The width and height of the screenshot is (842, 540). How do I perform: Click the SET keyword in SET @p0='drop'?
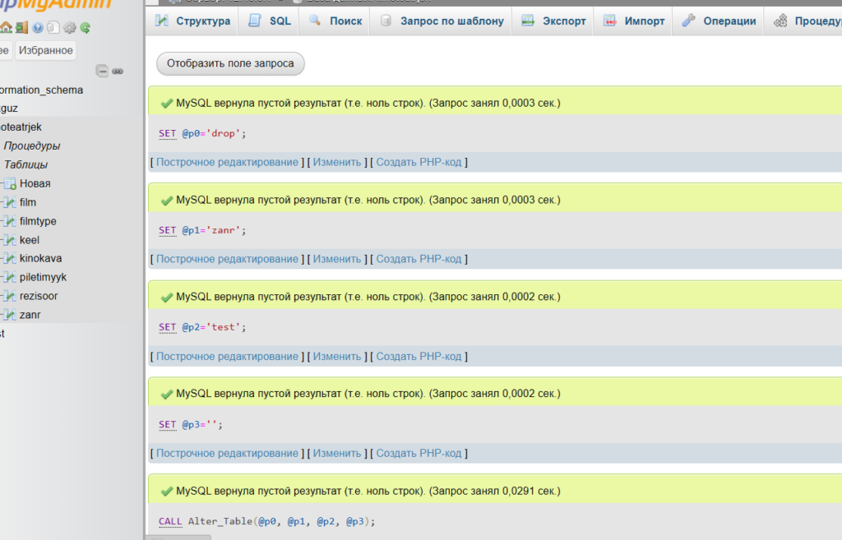tap(168, 133)
